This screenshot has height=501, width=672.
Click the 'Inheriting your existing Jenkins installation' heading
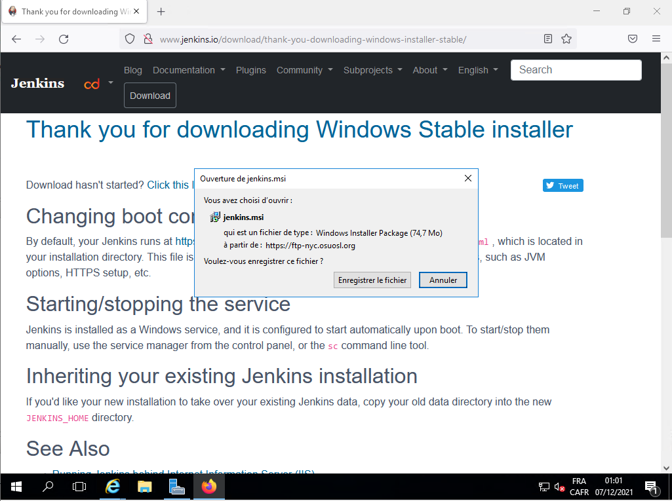pyautogui.click(x=222, y=377)
